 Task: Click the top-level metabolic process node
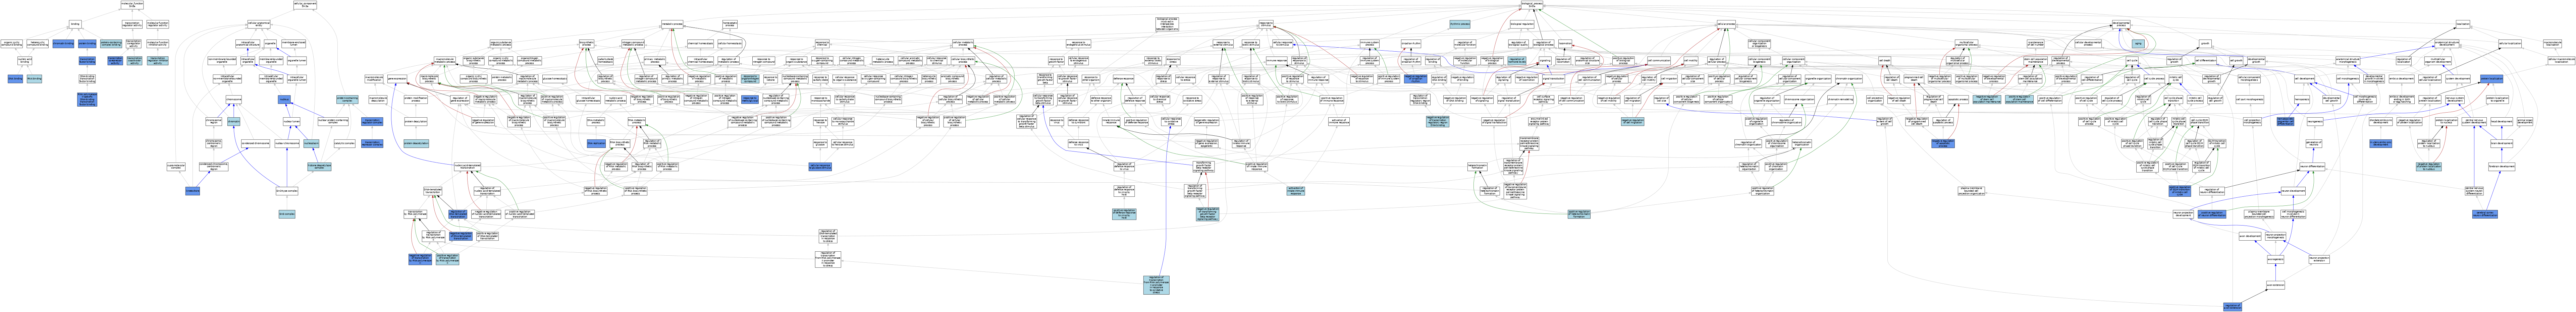(672, 24)
